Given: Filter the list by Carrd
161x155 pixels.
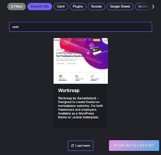Looking at the screenshot, I should [61, 6].
